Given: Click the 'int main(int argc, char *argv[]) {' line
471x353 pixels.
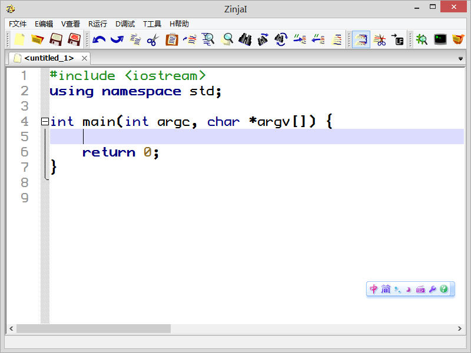Looking at the screenshot, I should [191, 122].
